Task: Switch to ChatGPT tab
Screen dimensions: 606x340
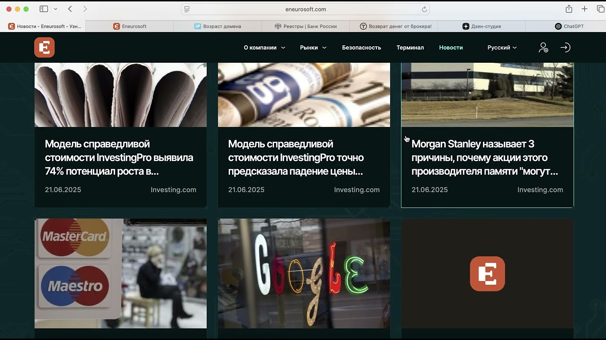Action: point(570,26)
